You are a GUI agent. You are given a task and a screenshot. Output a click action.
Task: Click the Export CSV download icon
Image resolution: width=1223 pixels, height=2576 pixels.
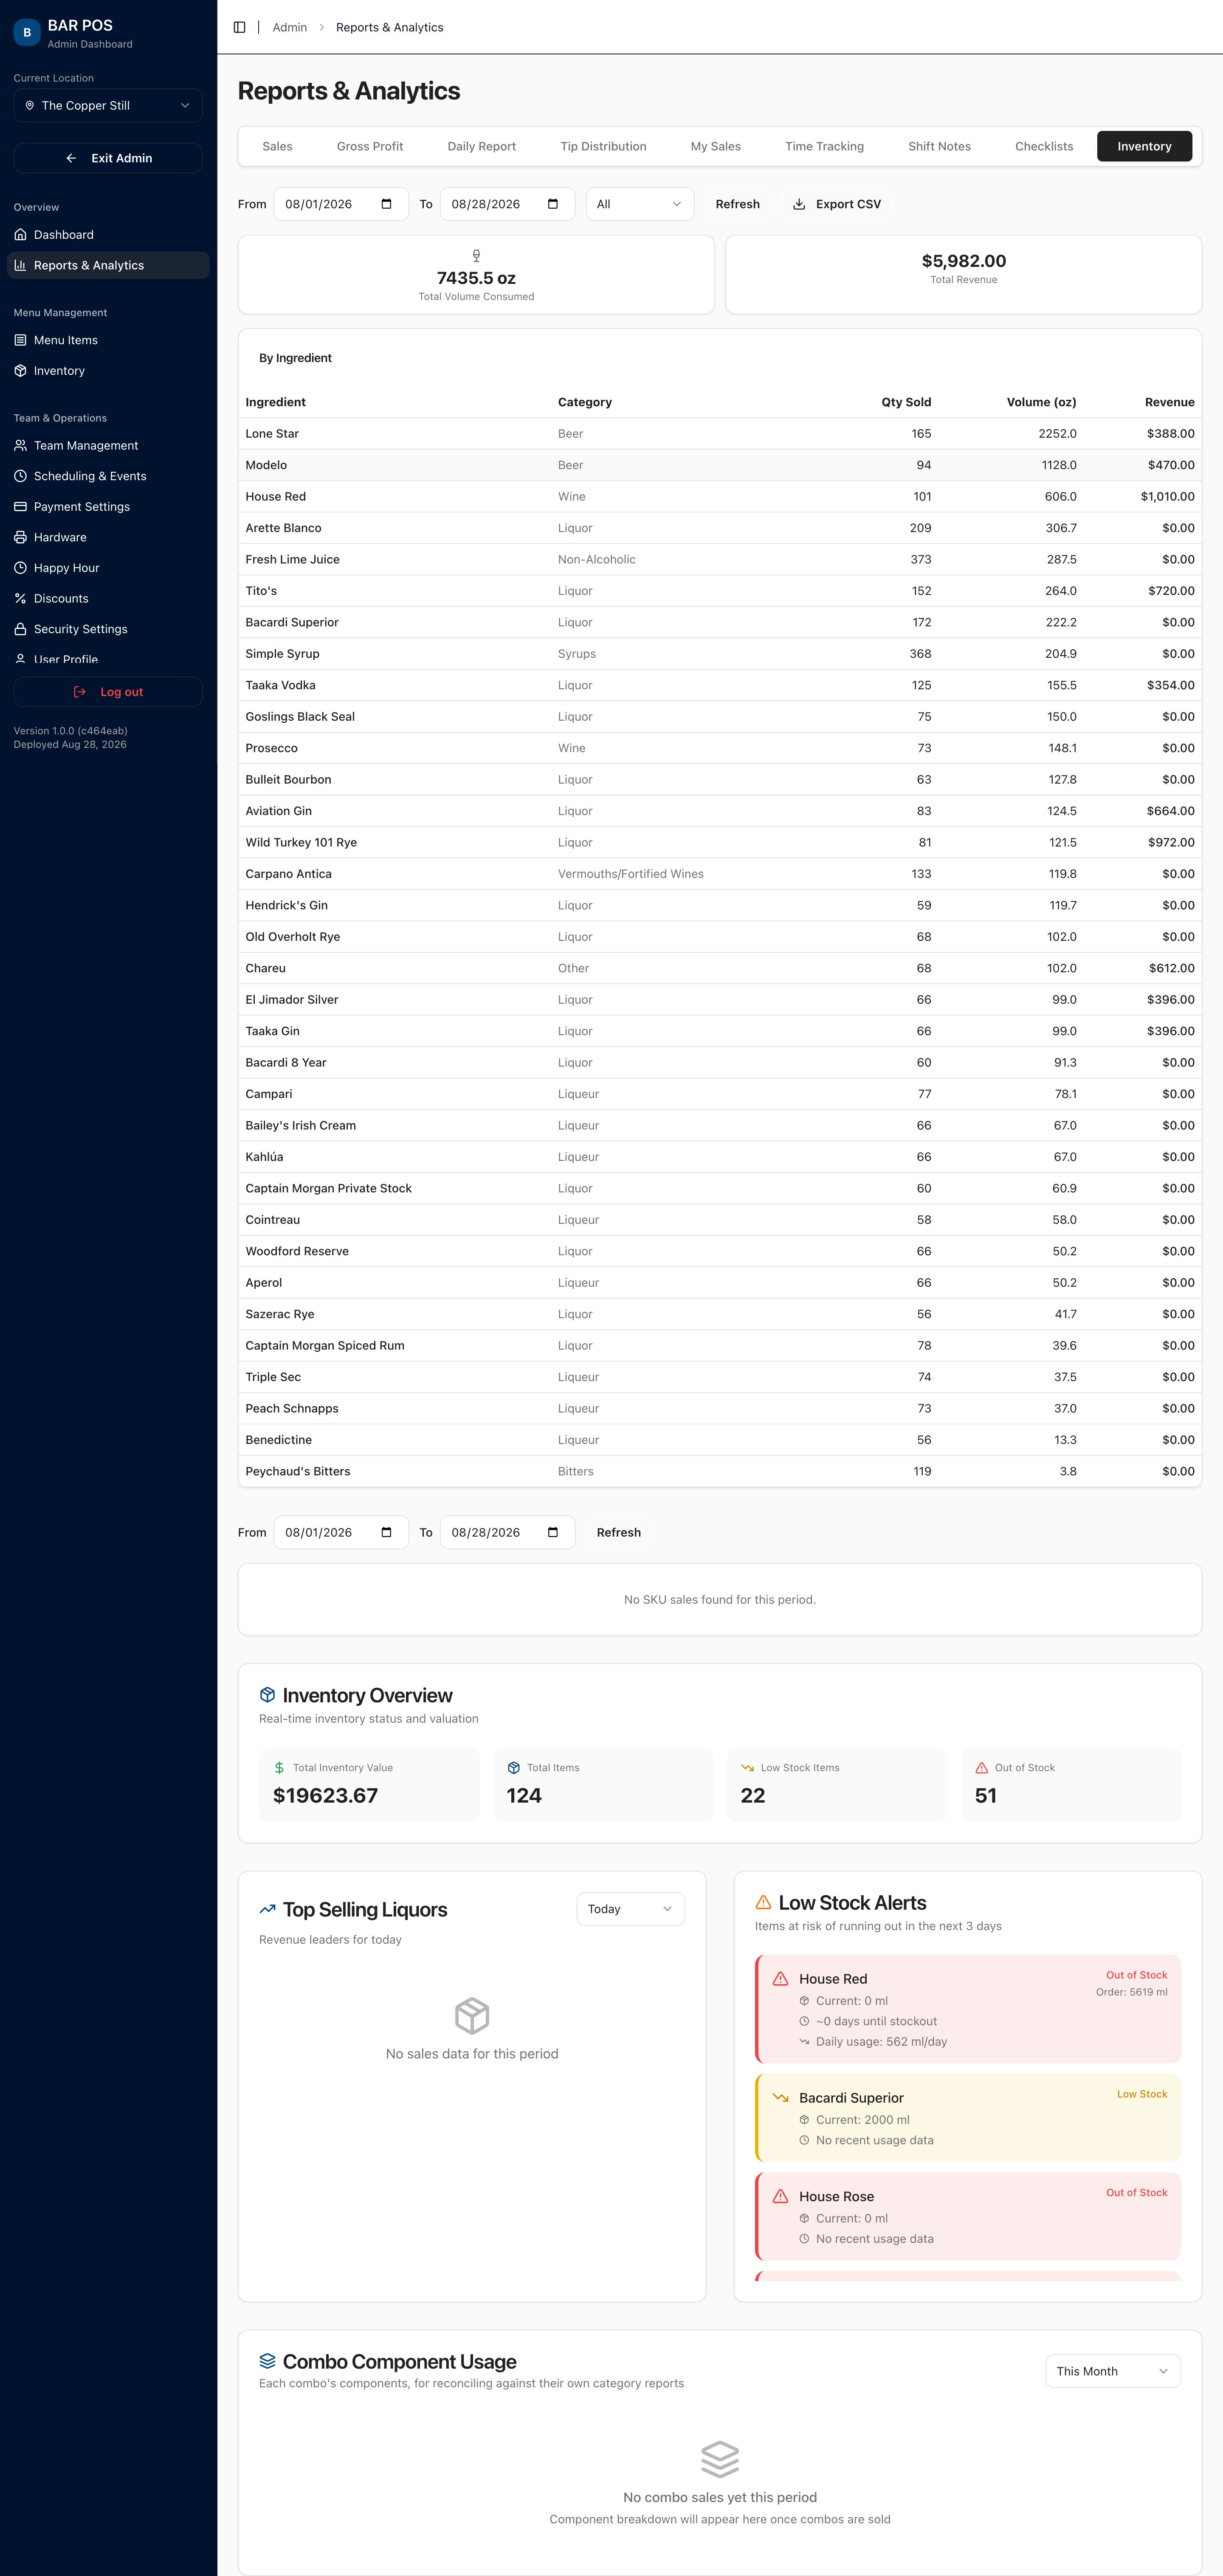(799, 204)
